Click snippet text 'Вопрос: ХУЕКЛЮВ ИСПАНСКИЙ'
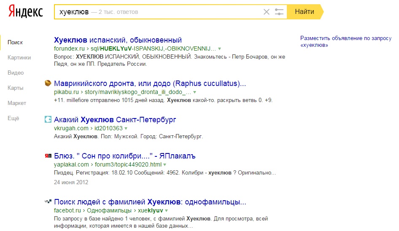Image resolution: width=399 pixels, height=231 pixels. pos(170,60)
